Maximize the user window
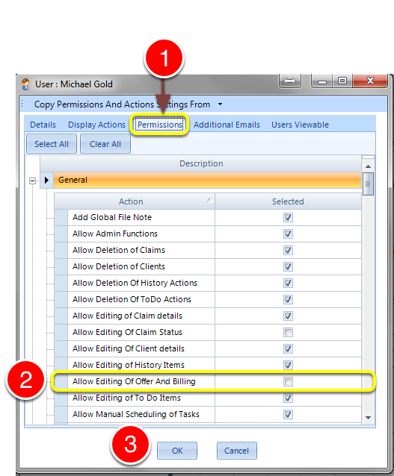 342,81
